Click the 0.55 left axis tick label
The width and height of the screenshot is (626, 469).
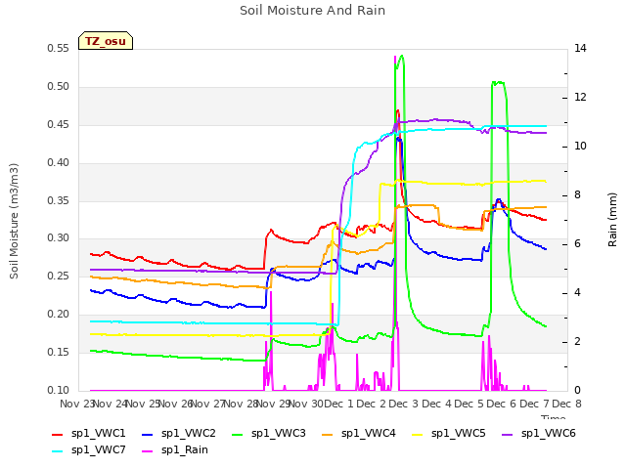58,49
